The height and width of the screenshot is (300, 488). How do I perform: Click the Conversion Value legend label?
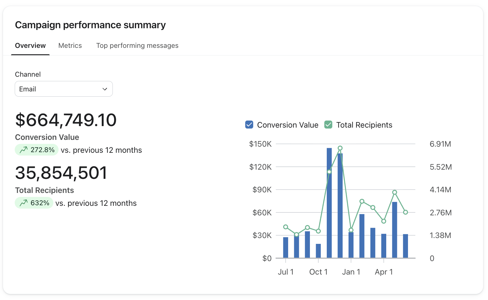(x=288, y=125)
